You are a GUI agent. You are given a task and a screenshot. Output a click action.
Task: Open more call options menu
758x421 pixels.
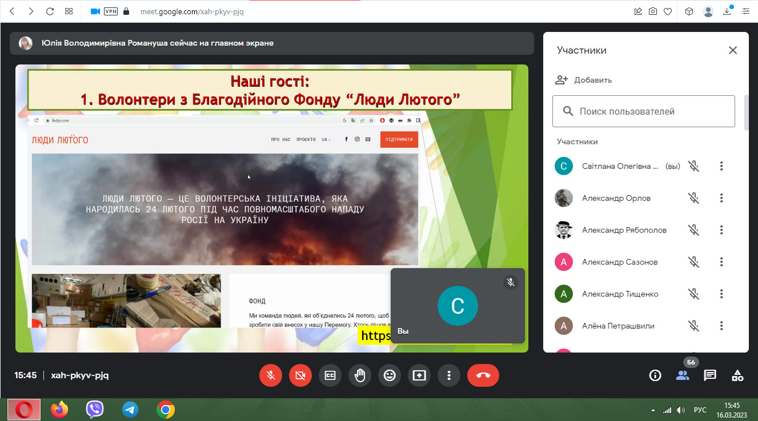[x=449, y=375]
